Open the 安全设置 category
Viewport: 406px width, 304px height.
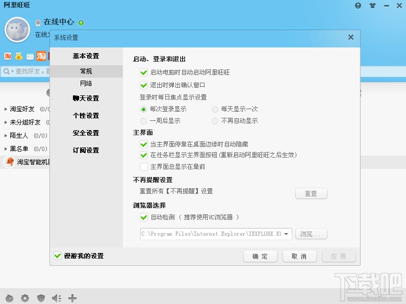coord(86,133)
